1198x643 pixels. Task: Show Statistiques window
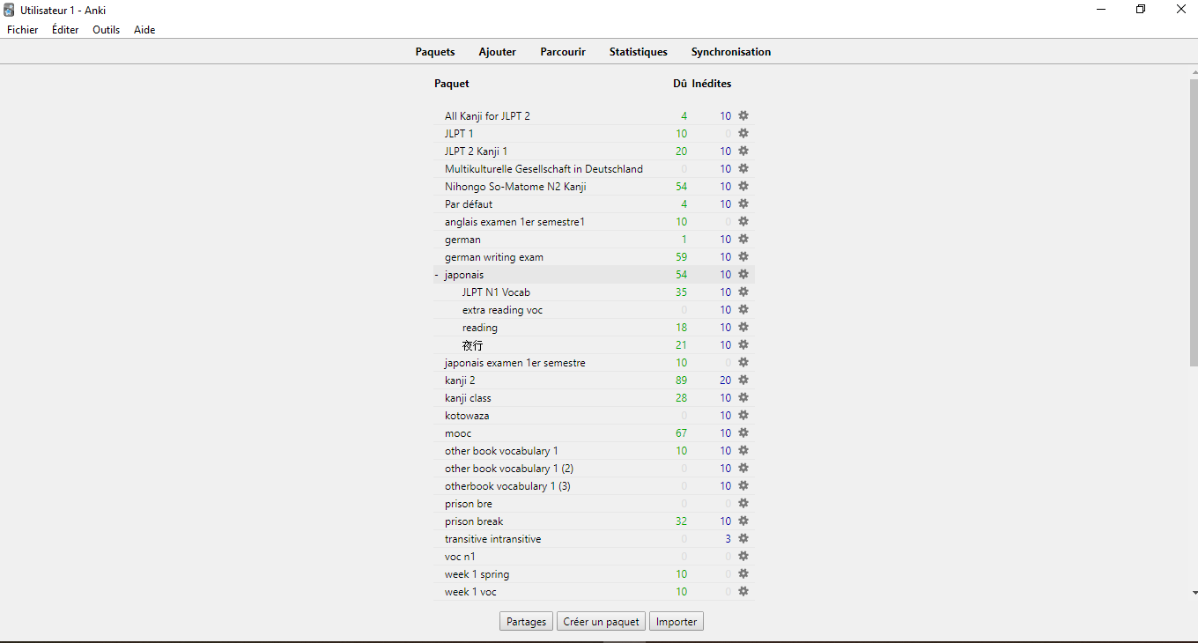[639, 52]
